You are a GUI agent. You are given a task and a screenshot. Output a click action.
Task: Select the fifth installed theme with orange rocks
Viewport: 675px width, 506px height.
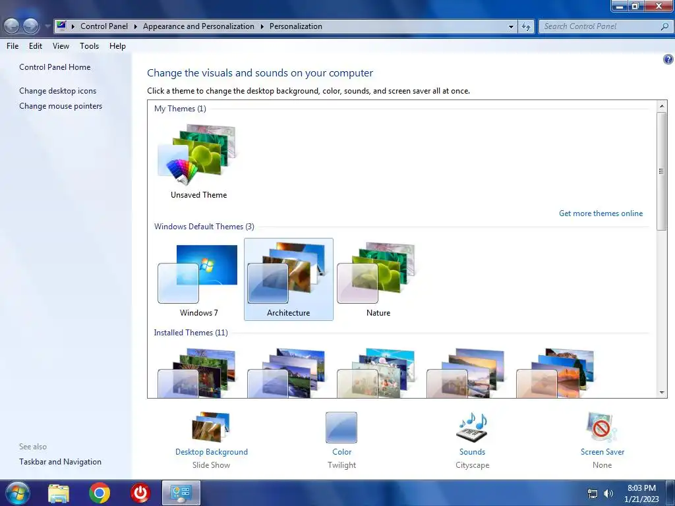click(555, 373)
